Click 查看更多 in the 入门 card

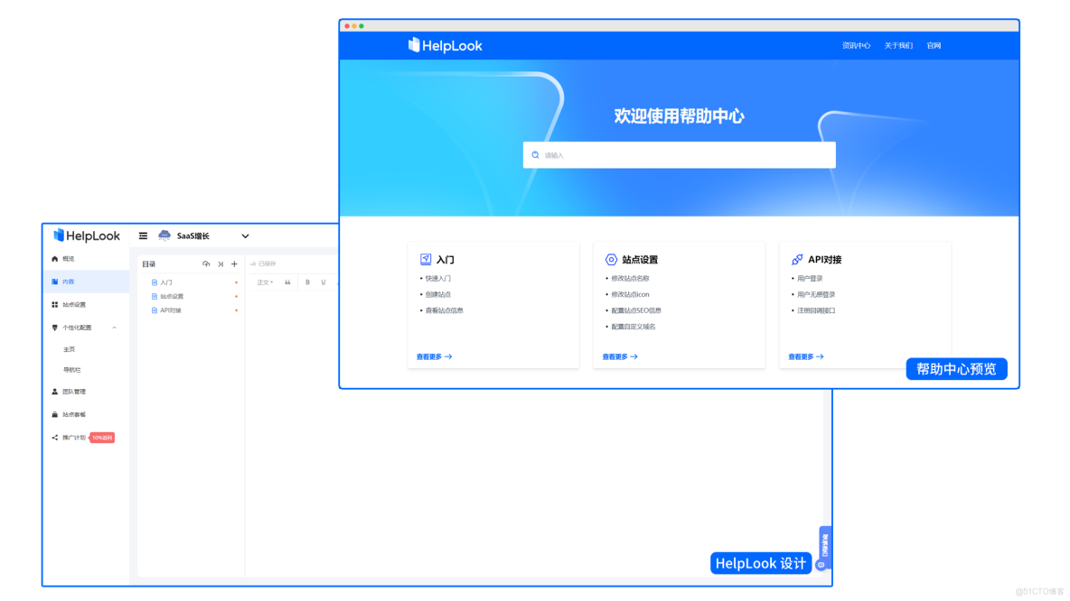(x=434, y=357)
